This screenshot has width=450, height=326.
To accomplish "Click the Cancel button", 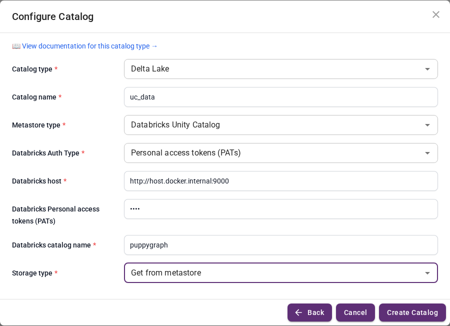I will (x=355, y=312).
